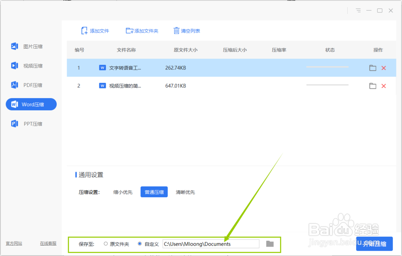Stay on the Word压缩 tab

pos(31,104)
